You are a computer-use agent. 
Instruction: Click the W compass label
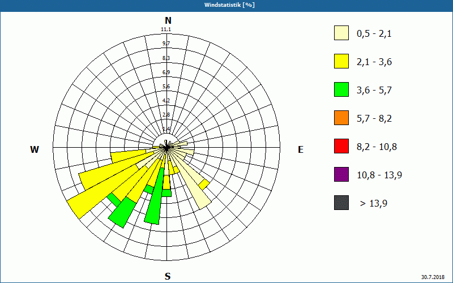tap(35, 149)
